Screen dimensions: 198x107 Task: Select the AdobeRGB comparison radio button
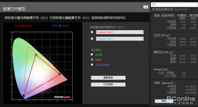point(92,65)
